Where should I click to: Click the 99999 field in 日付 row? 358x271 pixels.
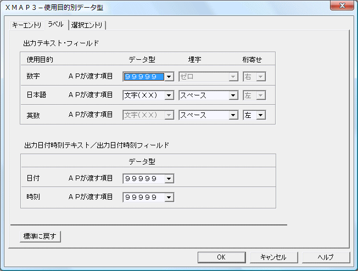tap(144, 178)
